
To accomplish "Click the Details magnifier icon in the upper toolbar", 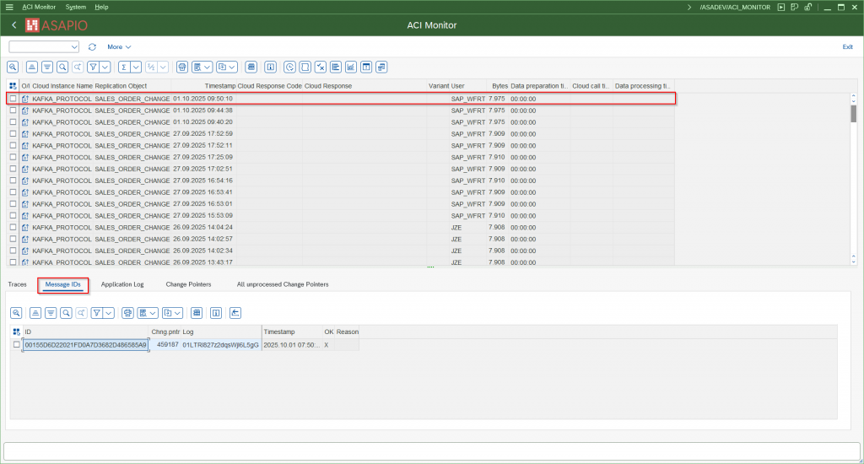I will (x=13, y=67).
